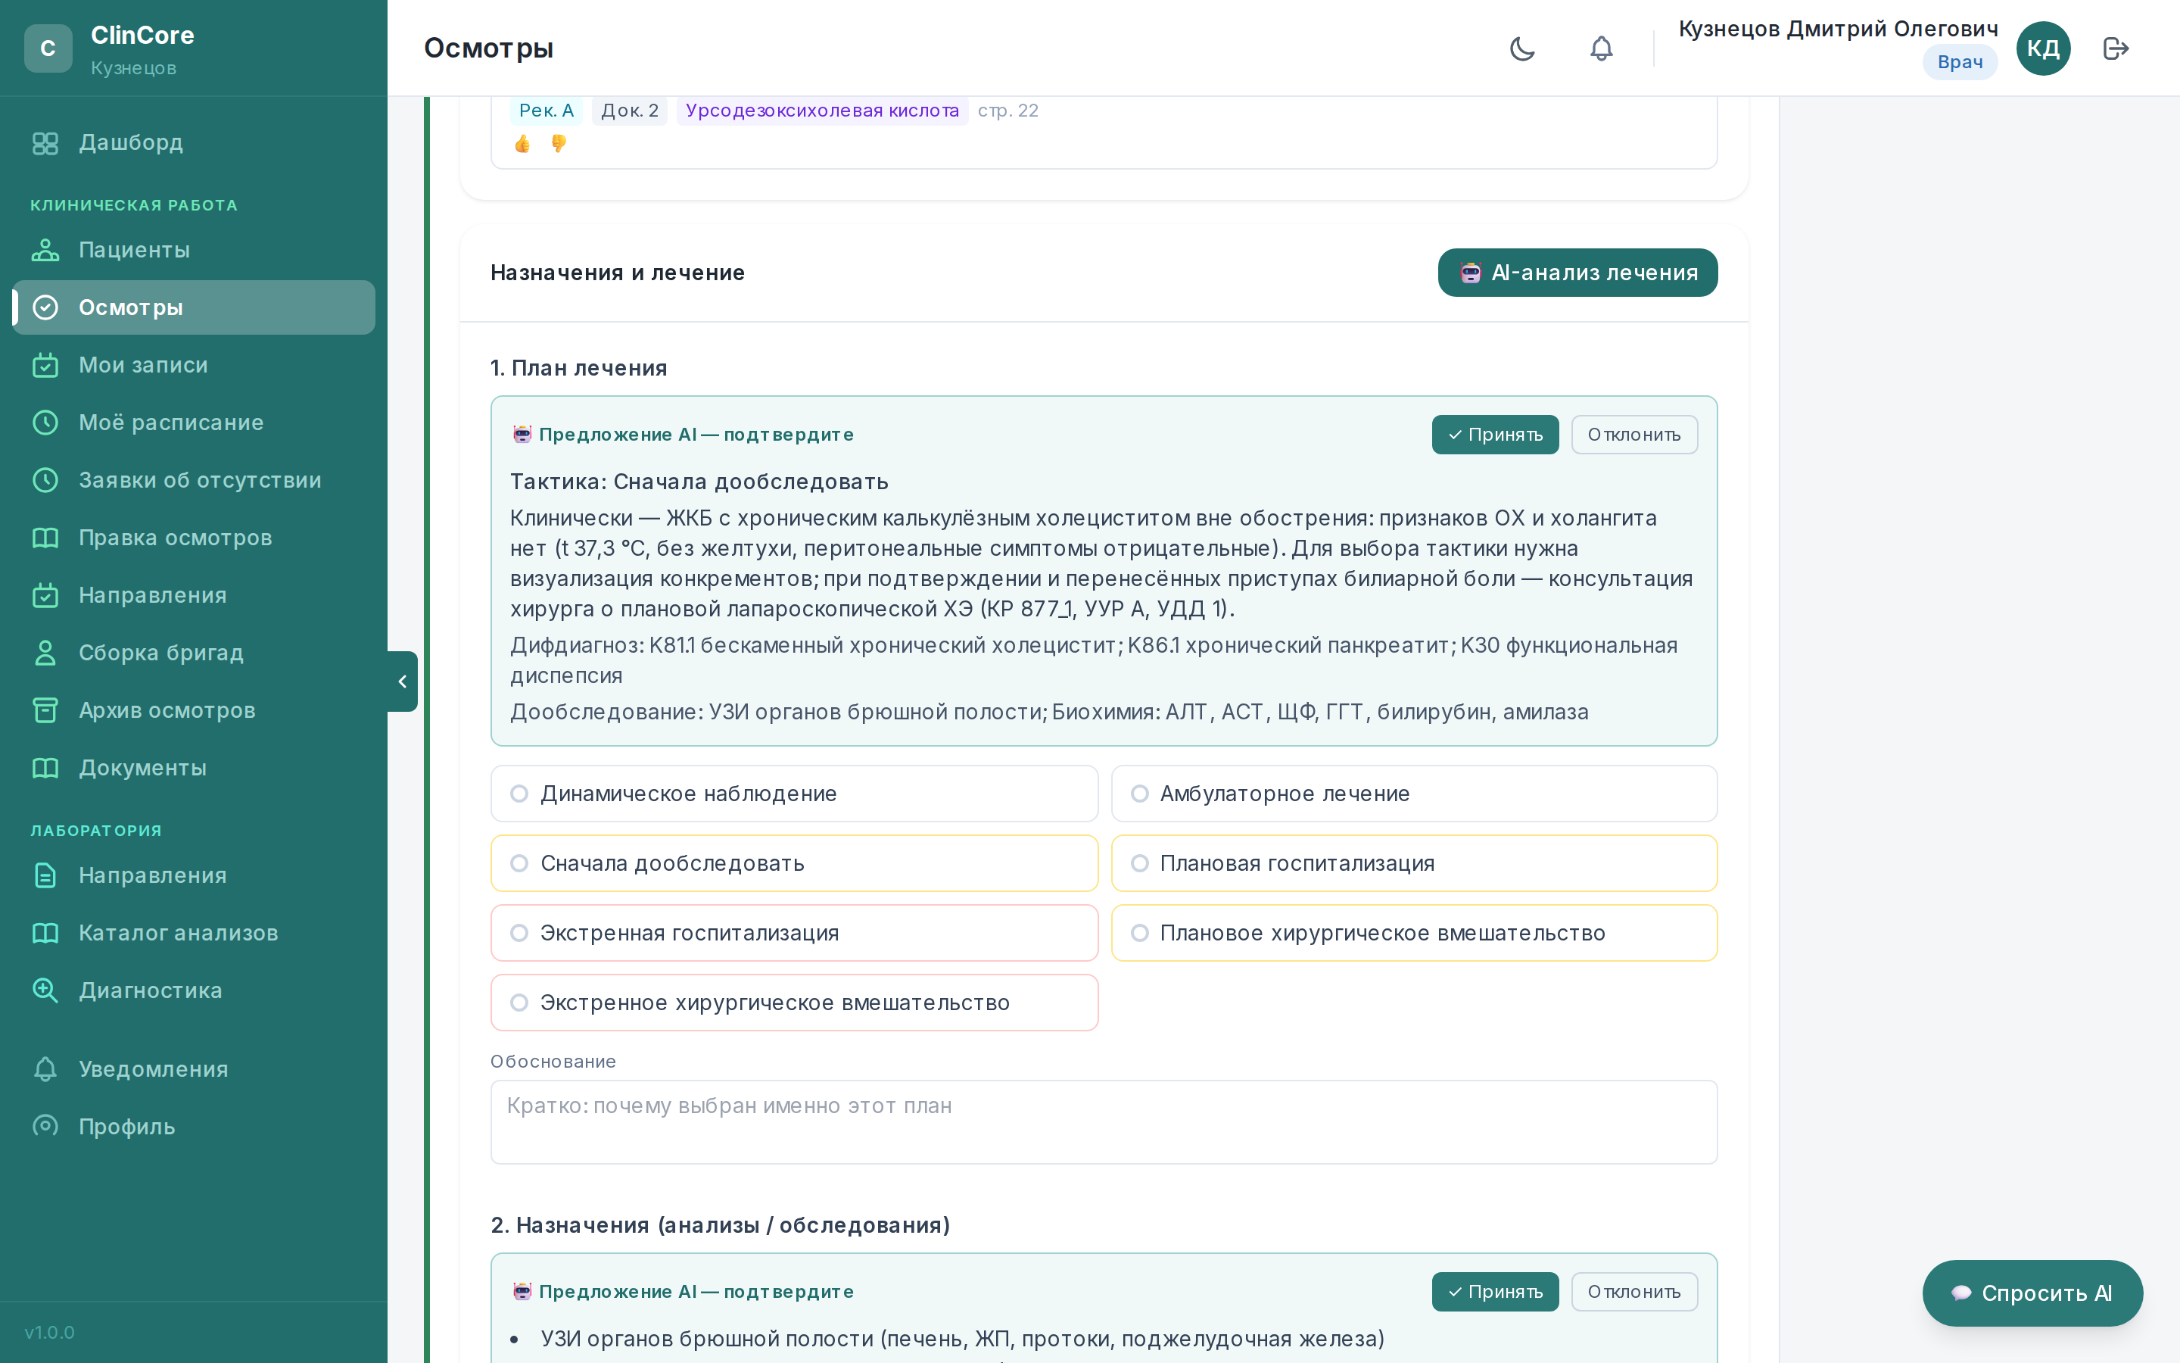Click the Док. 2 badge

630,111
